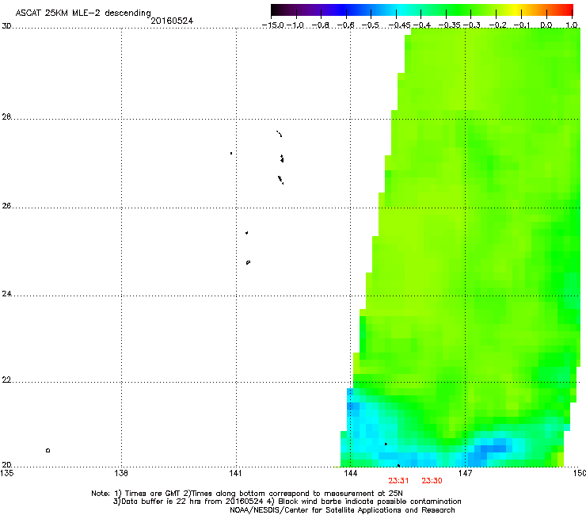This screenshot has width=586, height=515.
Task: Click the -15.0 color scale label
Action: coord(273,25)
